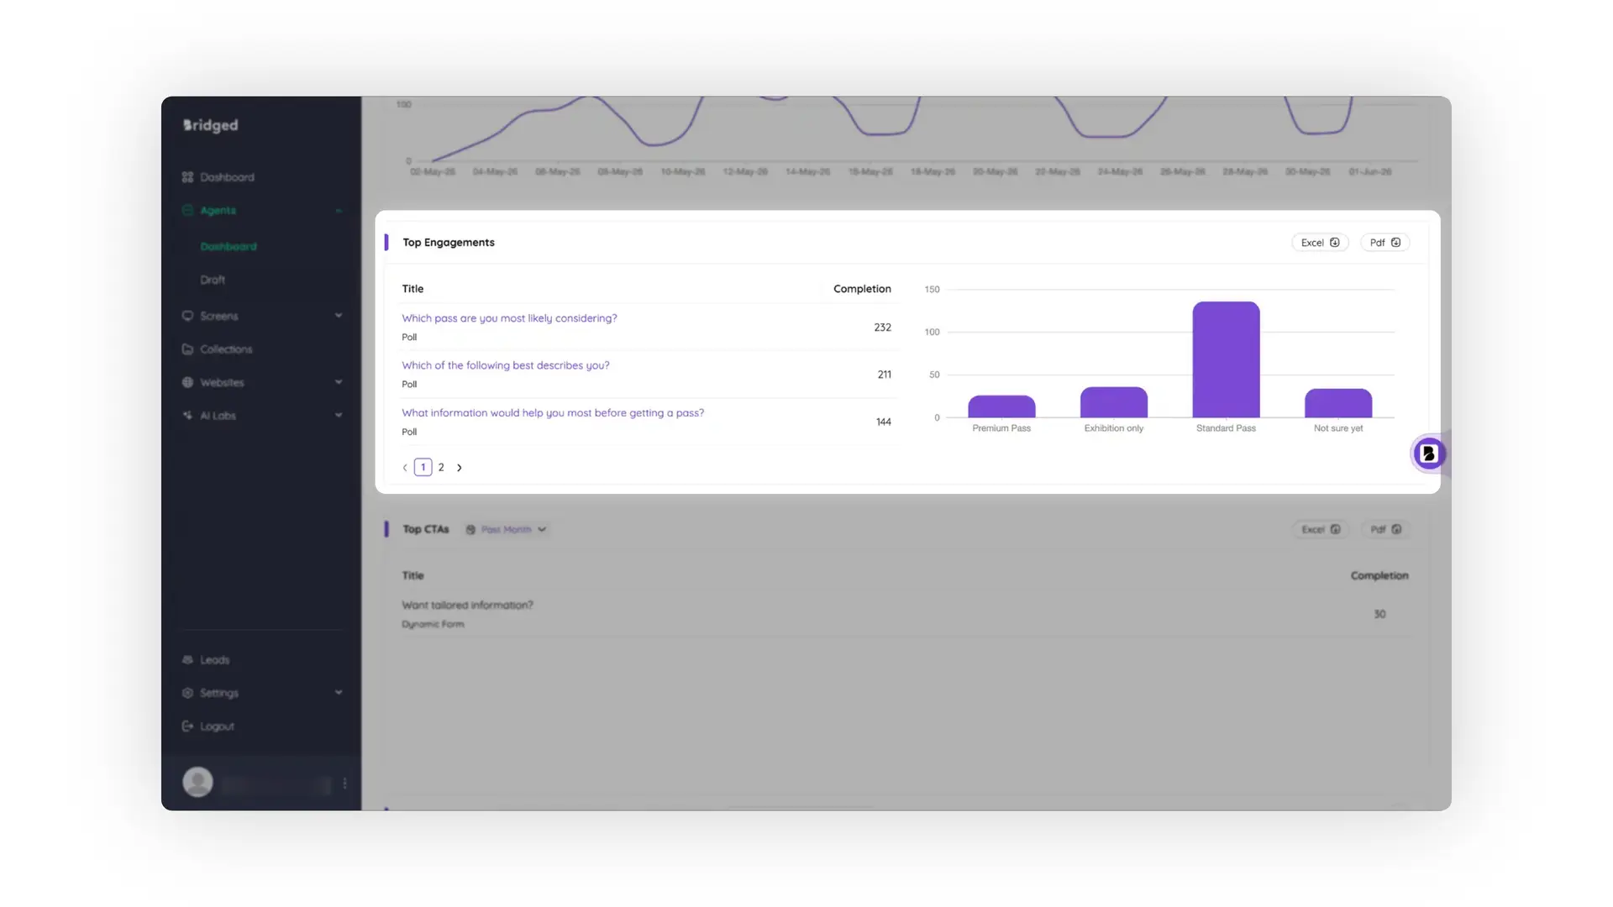Click the Excel download icon in Top Engagements
The height and width of the screenshot is (907, 1613).
click(x=1335, y=243)
